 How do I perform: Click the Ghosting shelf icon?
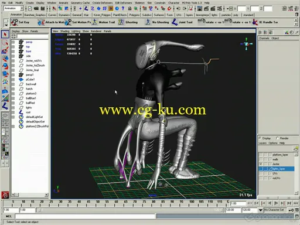tap(121, 22)
